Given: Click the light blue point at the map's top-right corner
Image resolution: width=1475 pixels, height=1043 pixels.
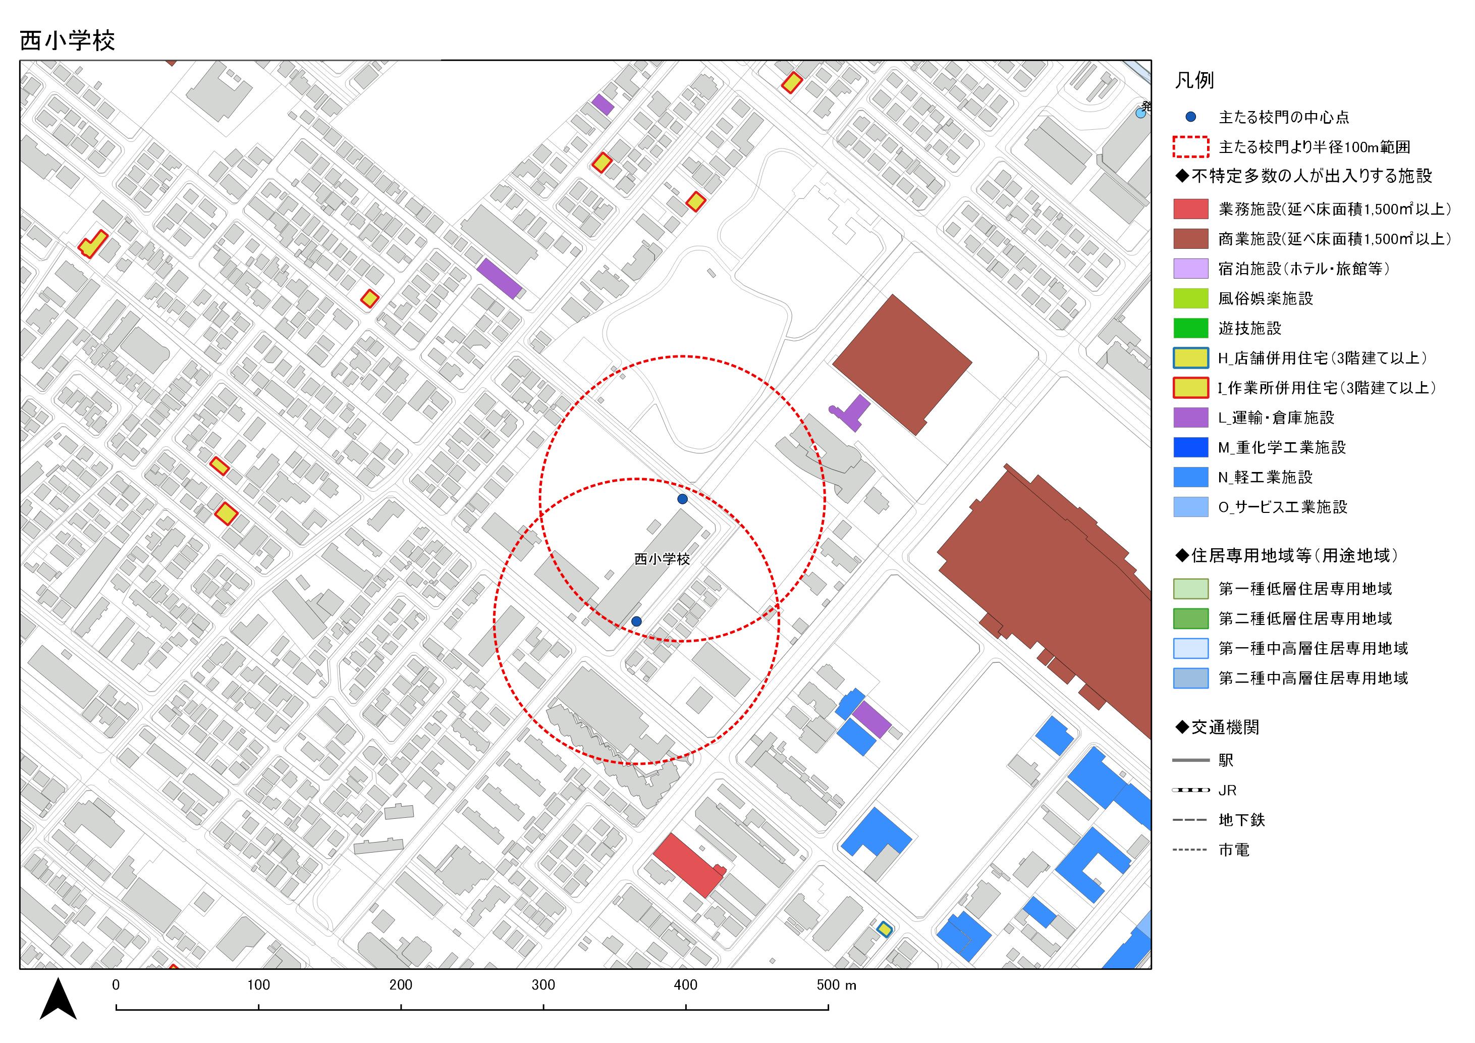Looking at the screenshot, I should point(1140,113).
